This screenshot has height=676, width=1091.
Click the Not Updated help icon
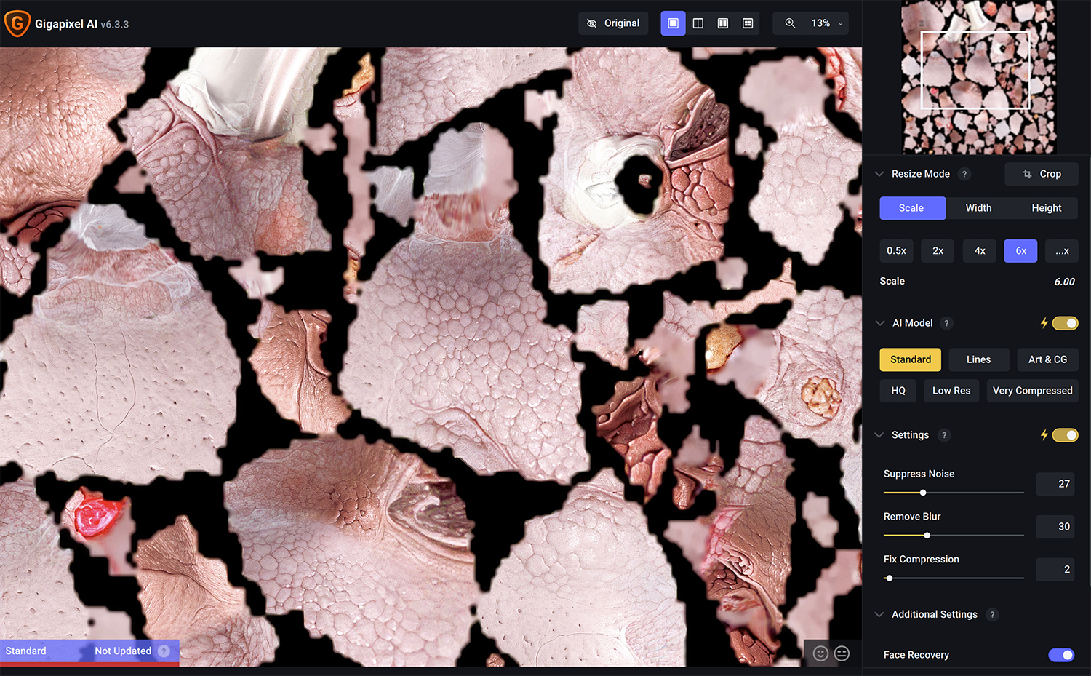164,651
